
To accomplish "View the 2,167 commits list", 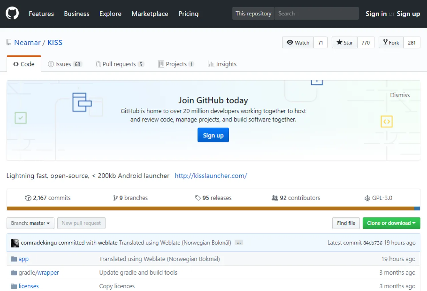I will tap(48, 198).
